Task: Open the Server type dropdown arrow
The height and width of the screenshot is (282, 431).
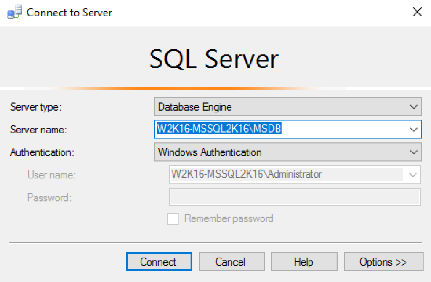Action: [413, 106]
